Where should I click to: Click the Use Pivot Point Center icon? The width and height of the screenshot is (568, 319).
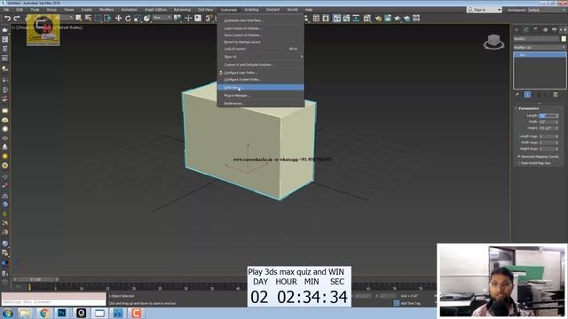pos(177,18)
